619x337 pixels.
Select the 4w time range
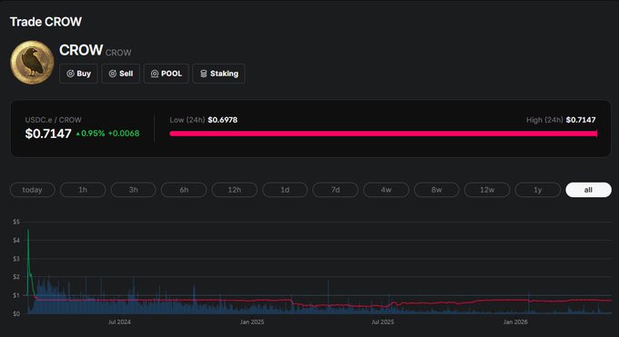[386, 190]
